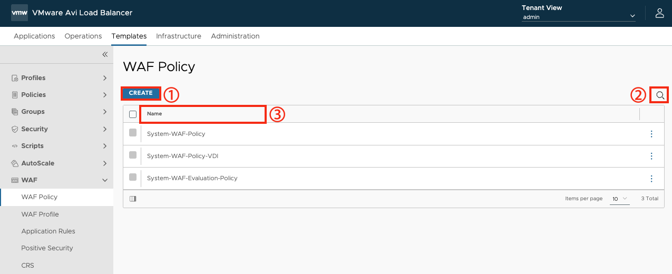Open the user account icon menu
This screenshot has height=274, width=672.
[x=659, y=13]
